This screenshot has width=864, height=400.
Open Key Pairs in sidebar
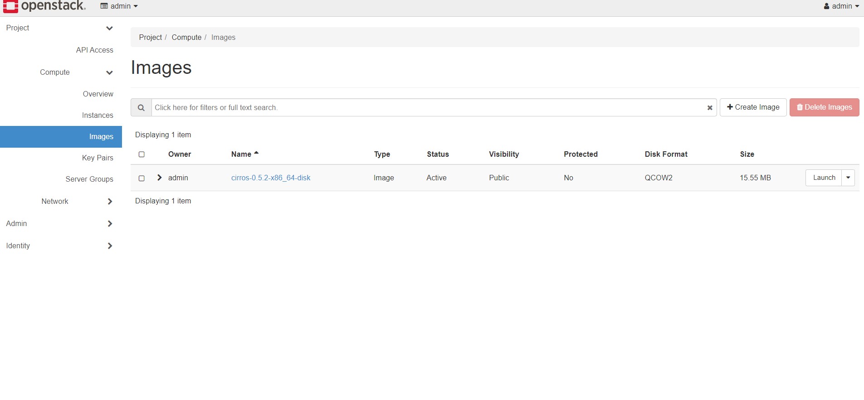click(98, 158)
